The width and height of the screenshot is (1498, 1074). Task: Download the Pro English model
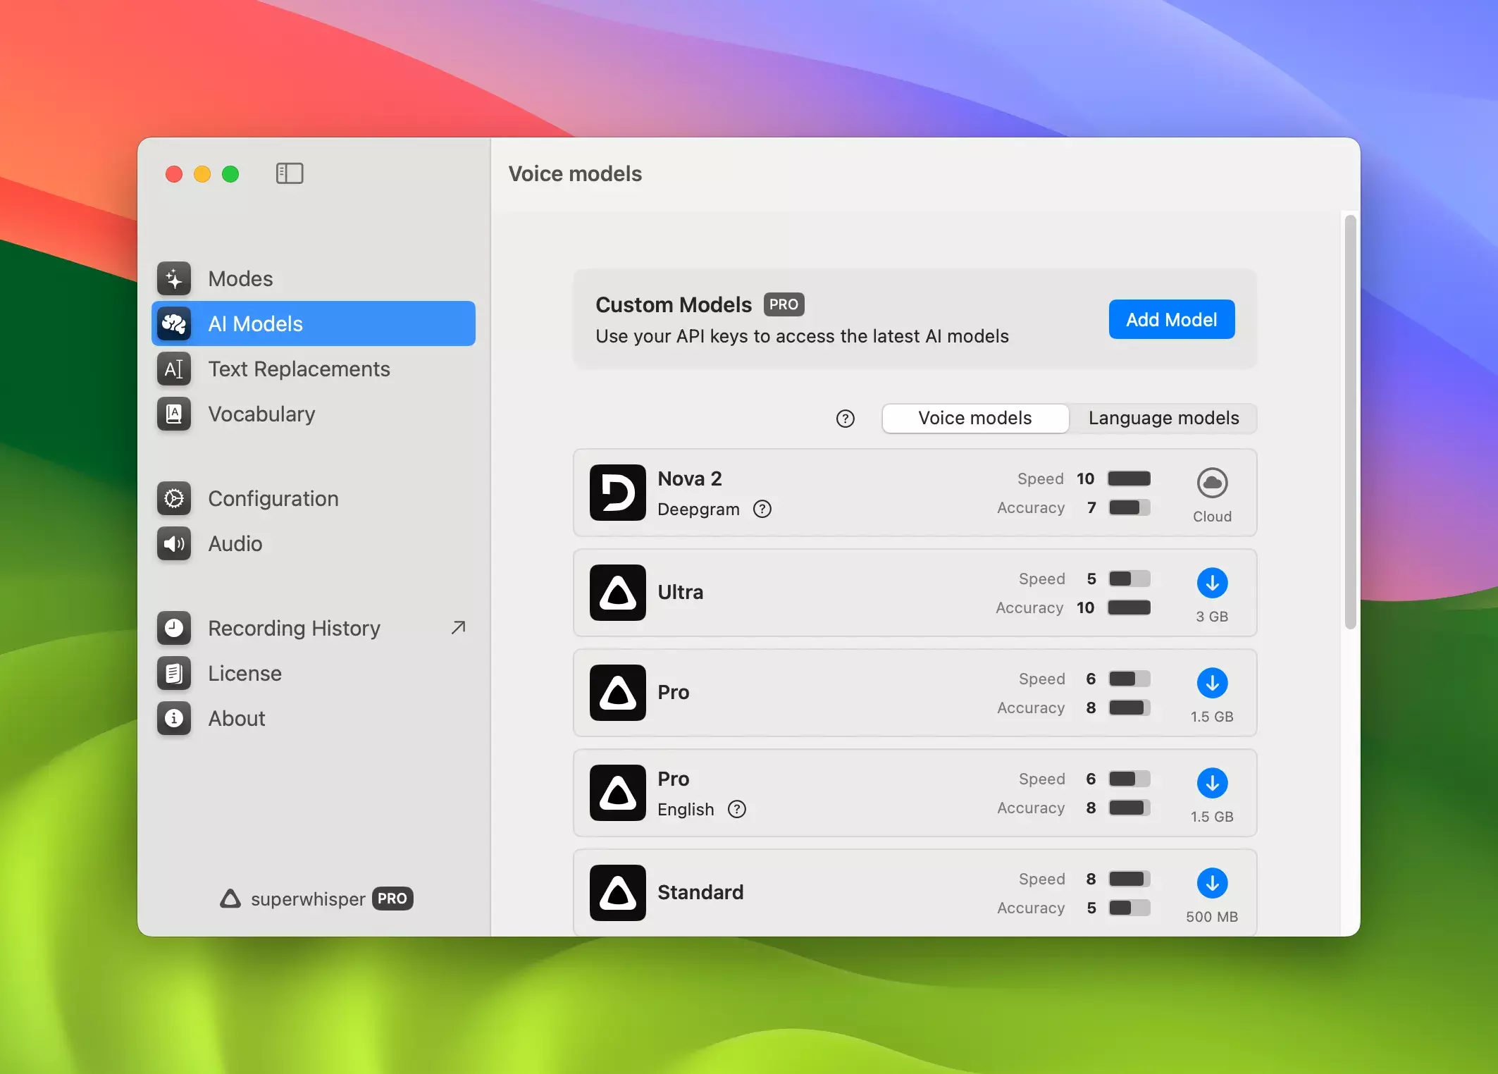(x=1212, y=784)
